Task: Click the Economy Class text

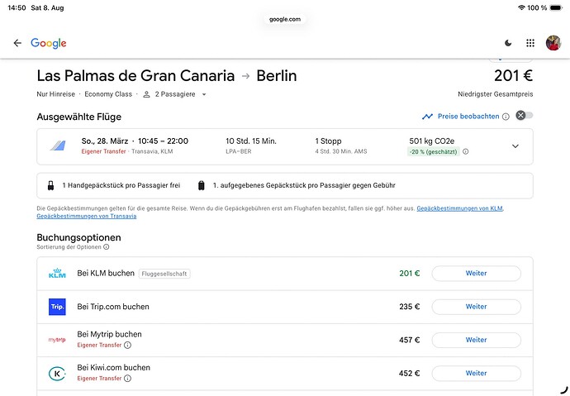Action: pyautogui.click(x=108, y=94)
